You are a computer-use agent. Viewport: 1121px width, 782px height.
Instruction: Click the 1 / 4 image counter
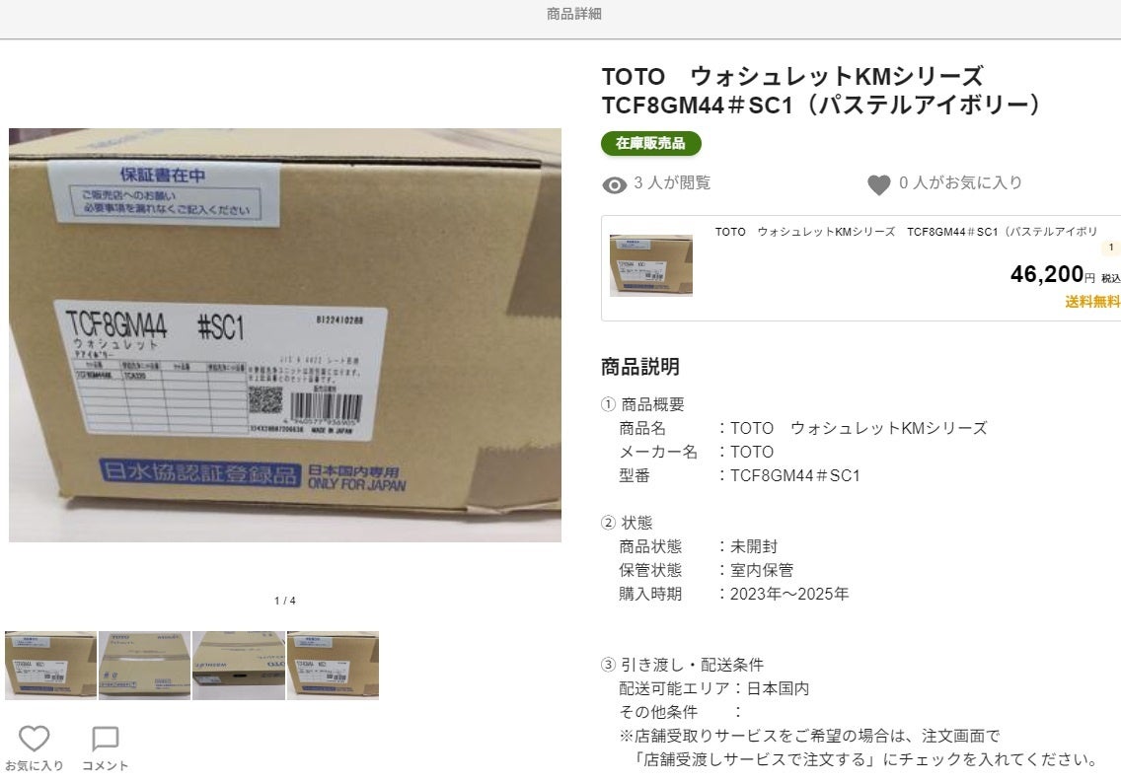point(284,601)
